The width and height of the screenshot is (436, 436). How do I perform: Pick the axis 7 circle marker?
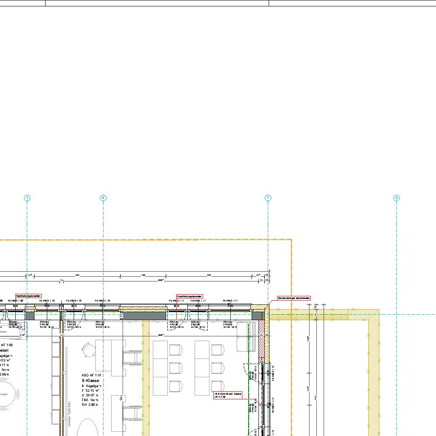(x=268, y=198)
